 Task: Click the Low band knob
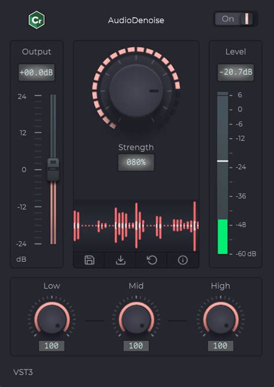pos(52,320)
